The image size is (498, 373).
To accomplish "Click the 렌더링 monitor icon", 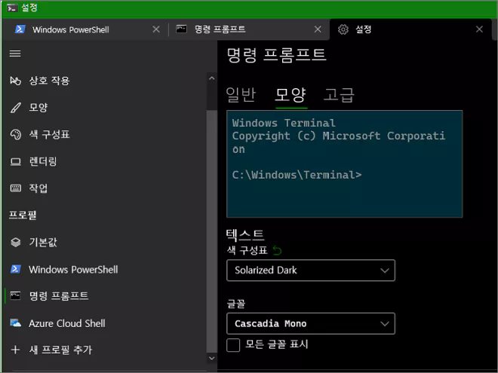I will click(x=15, y=162).
